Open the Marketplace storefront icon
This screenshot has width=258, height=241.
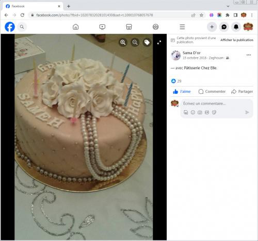[129, 27]
